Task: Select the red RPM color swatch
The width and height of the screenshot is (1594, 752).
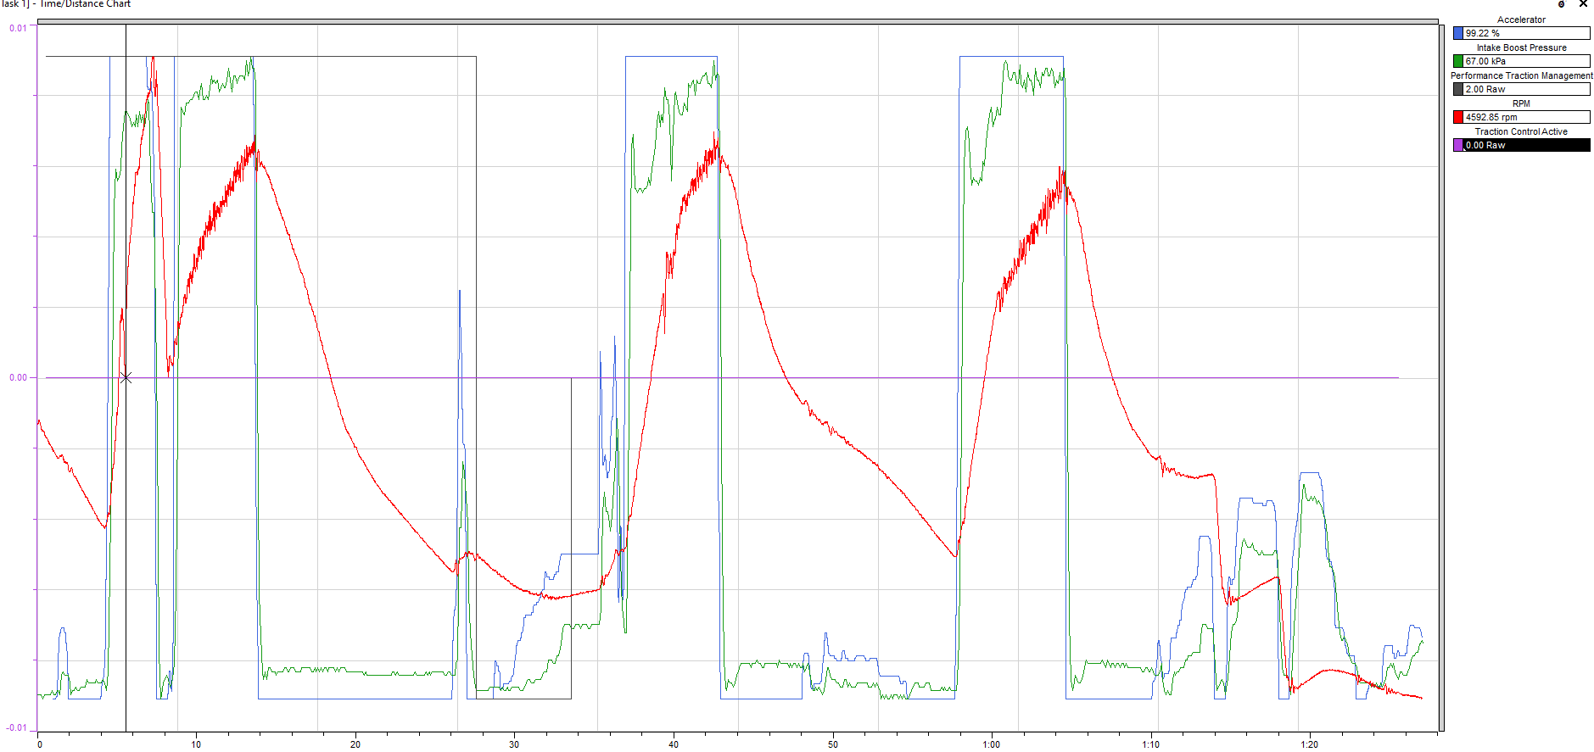Action: (x=1458, y=117)
